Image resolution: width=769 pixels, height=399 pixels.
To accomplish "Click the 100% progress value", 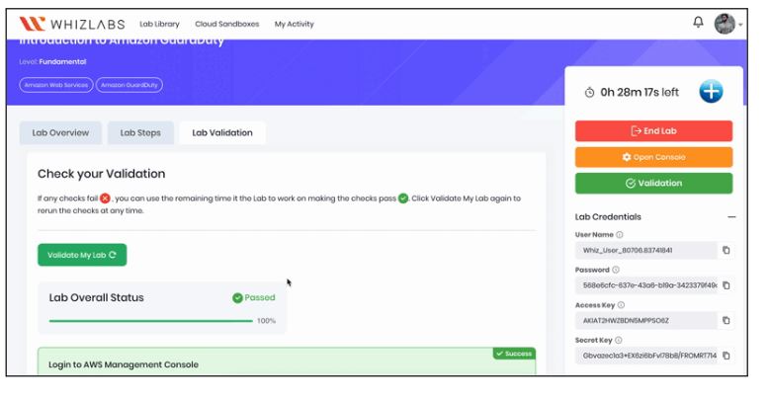I will [x=266, y=321].
